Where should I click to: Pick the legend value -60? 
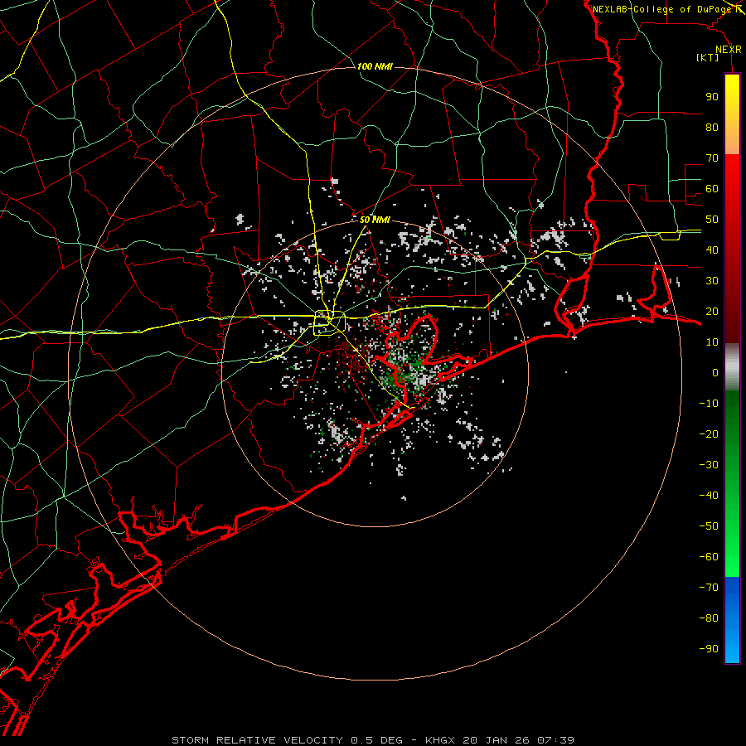pyautogui.click(x=709, y=557)
